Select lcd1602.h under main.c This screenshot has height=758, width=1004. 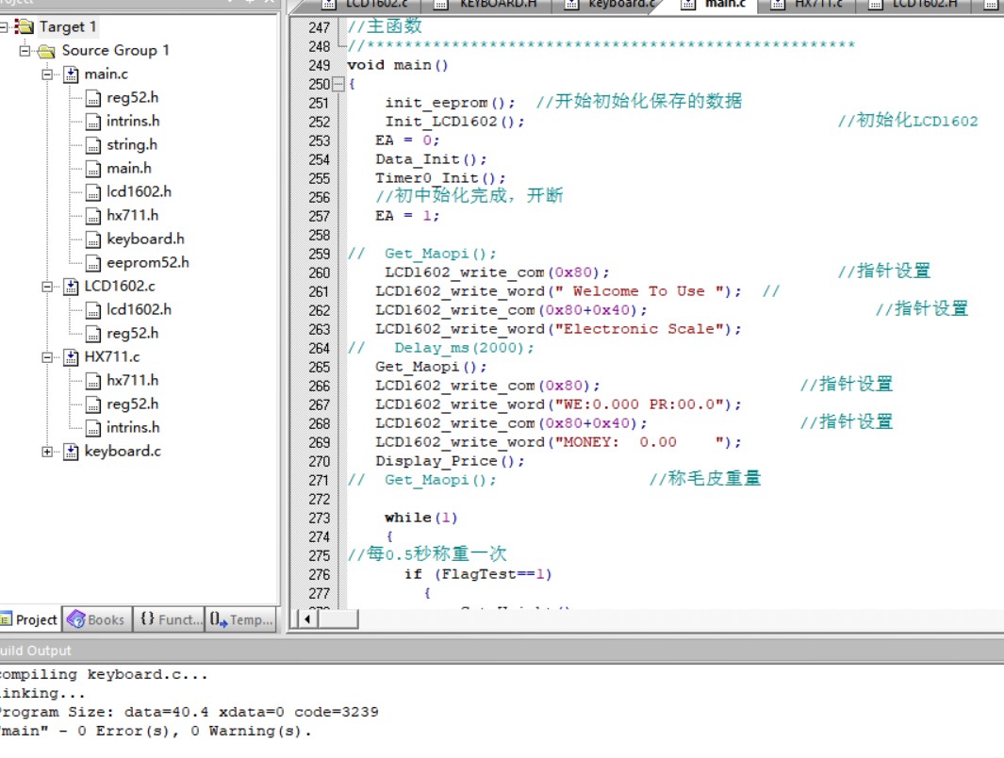pos(139,191)
